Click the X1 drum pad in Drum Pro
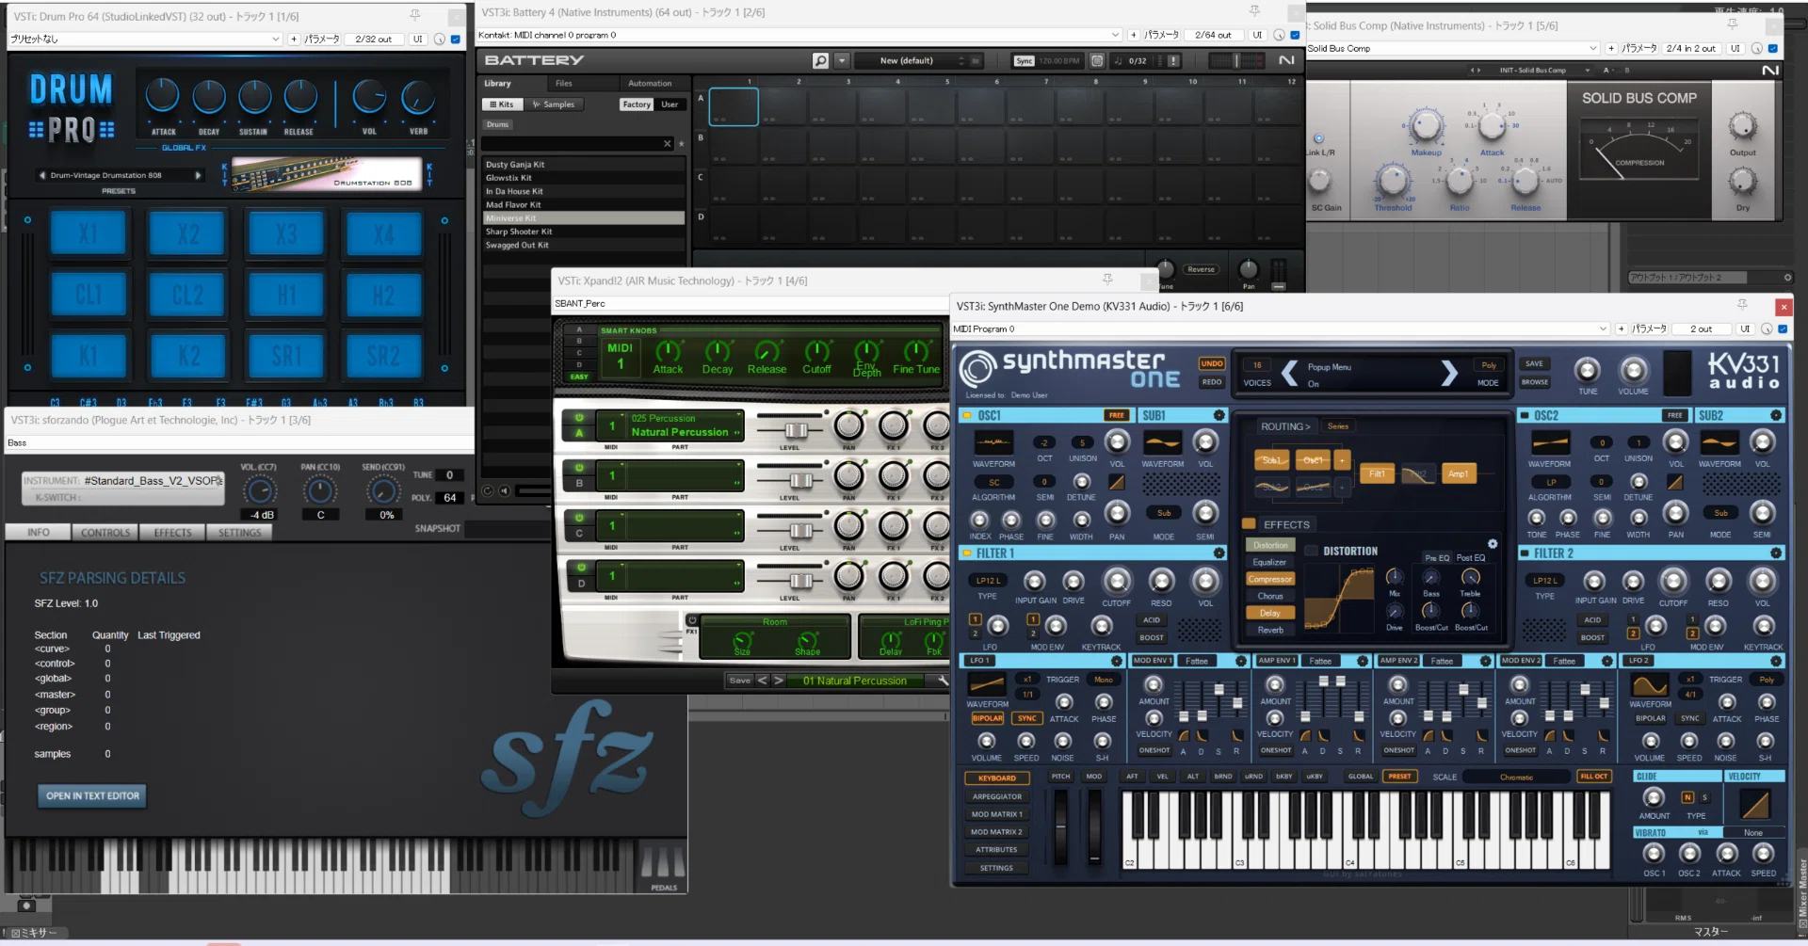Screen dimensions: 1808x946 click(88, 232)
